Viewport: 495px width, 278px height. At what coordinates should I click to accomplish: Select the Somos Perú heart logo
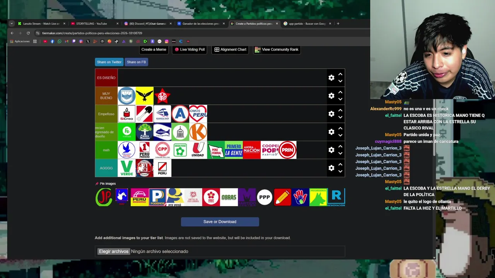click(198, 114)
